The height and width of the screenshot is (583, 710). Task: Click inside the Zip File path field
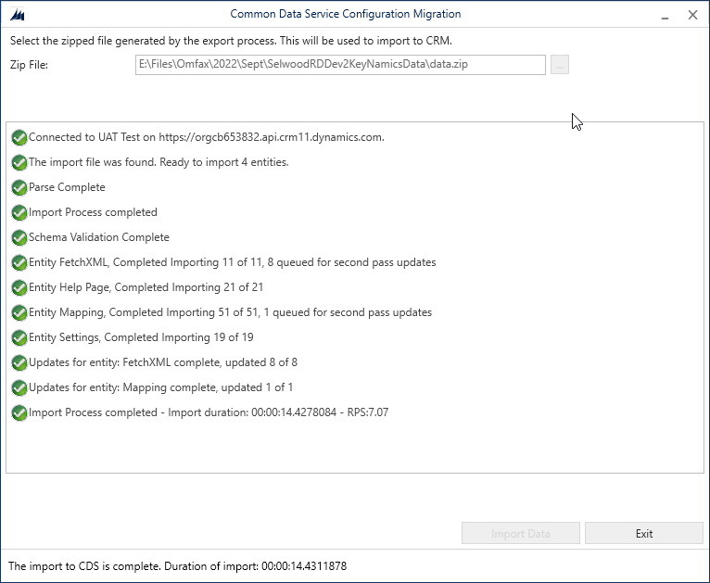340,65
